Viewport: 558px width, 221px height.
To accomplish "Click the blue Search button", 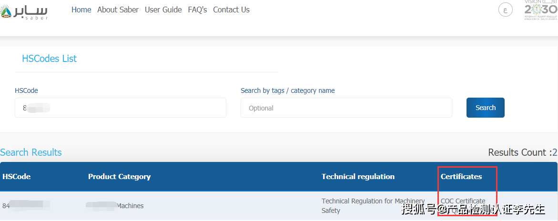I will 486,108.
